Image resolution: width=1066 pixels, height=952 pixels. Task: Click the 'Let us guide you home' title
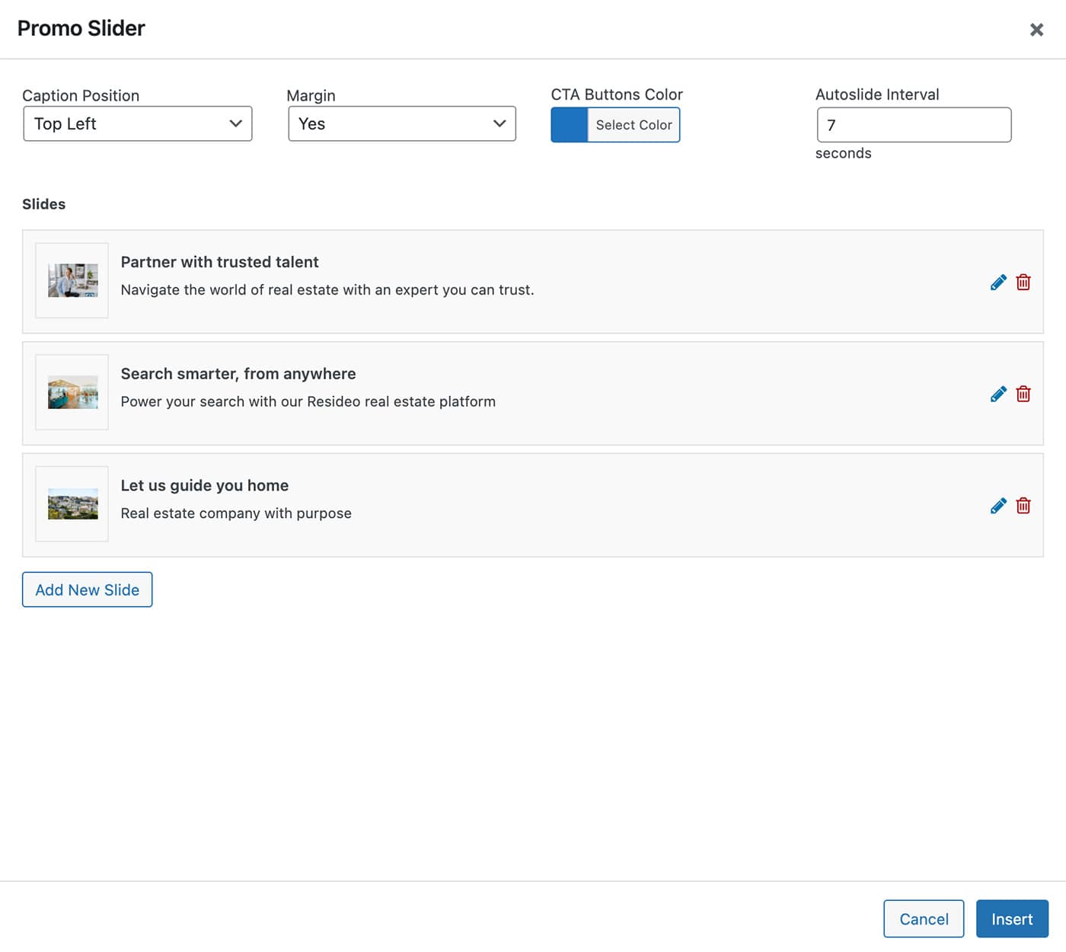(205, 486)
